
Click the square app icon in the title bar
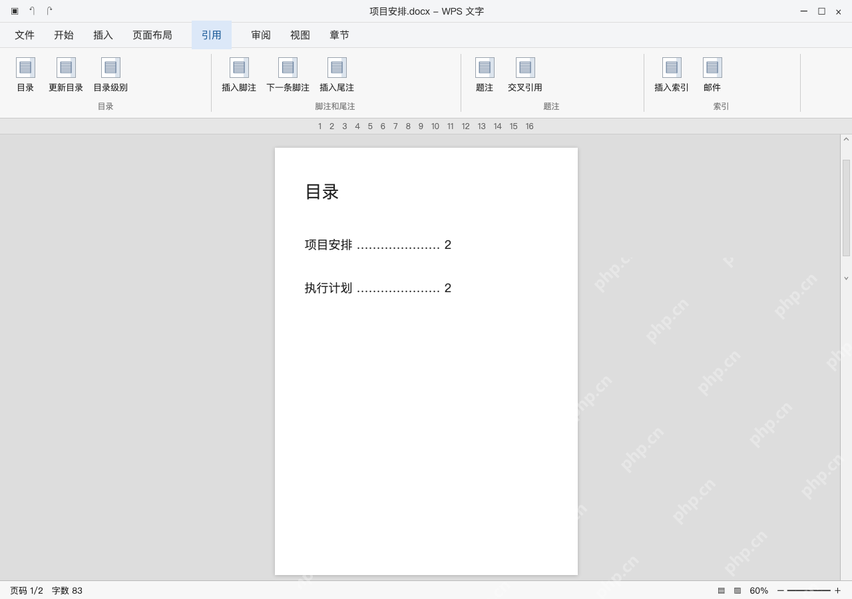15,11
